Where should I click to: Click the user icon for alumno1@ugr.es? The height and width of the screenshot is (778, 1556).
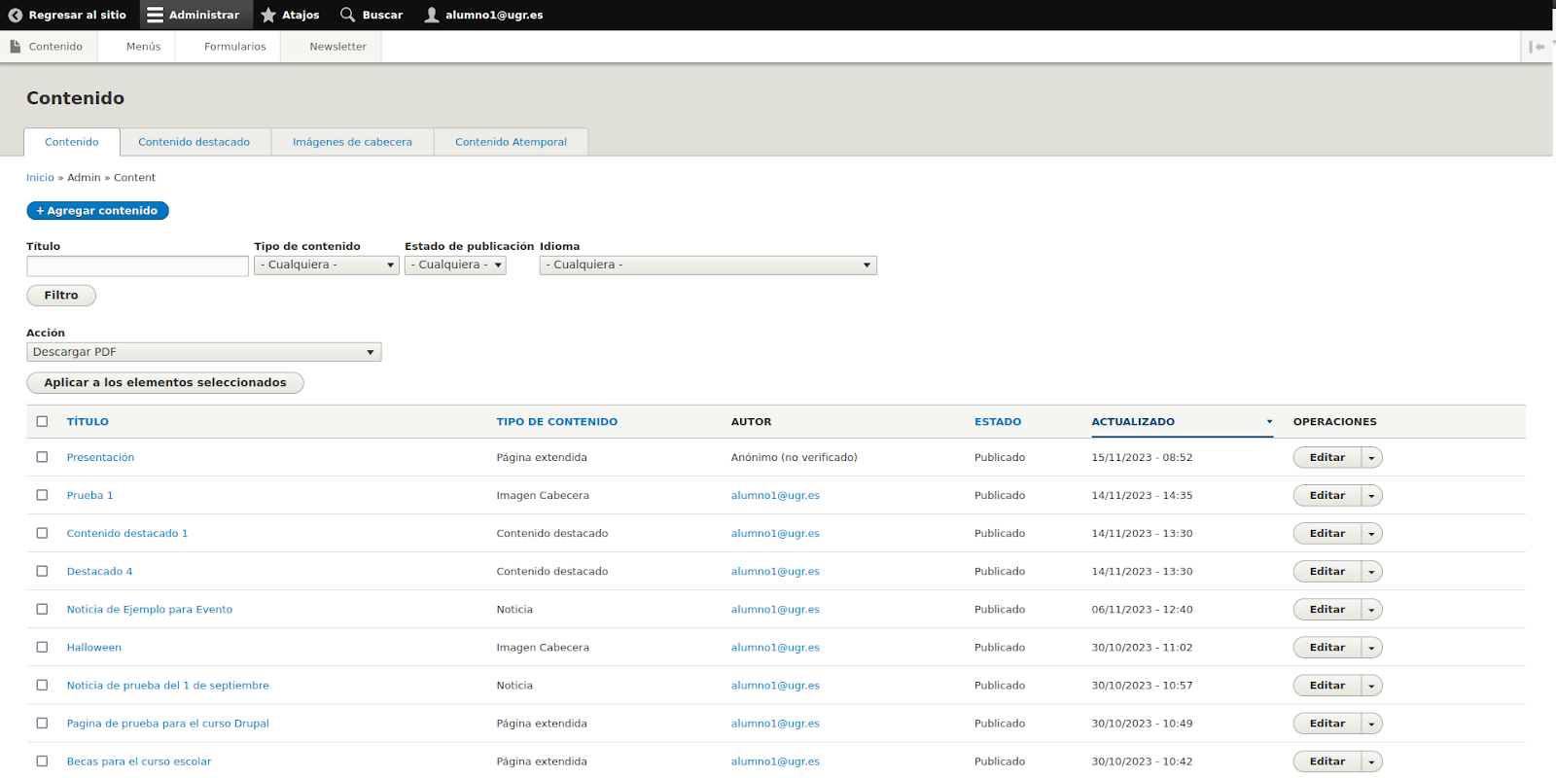(x=432, y=16)
